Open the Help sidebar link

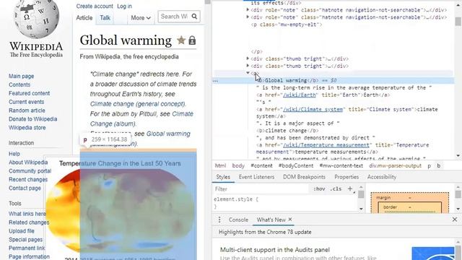(x=14, y=154)
